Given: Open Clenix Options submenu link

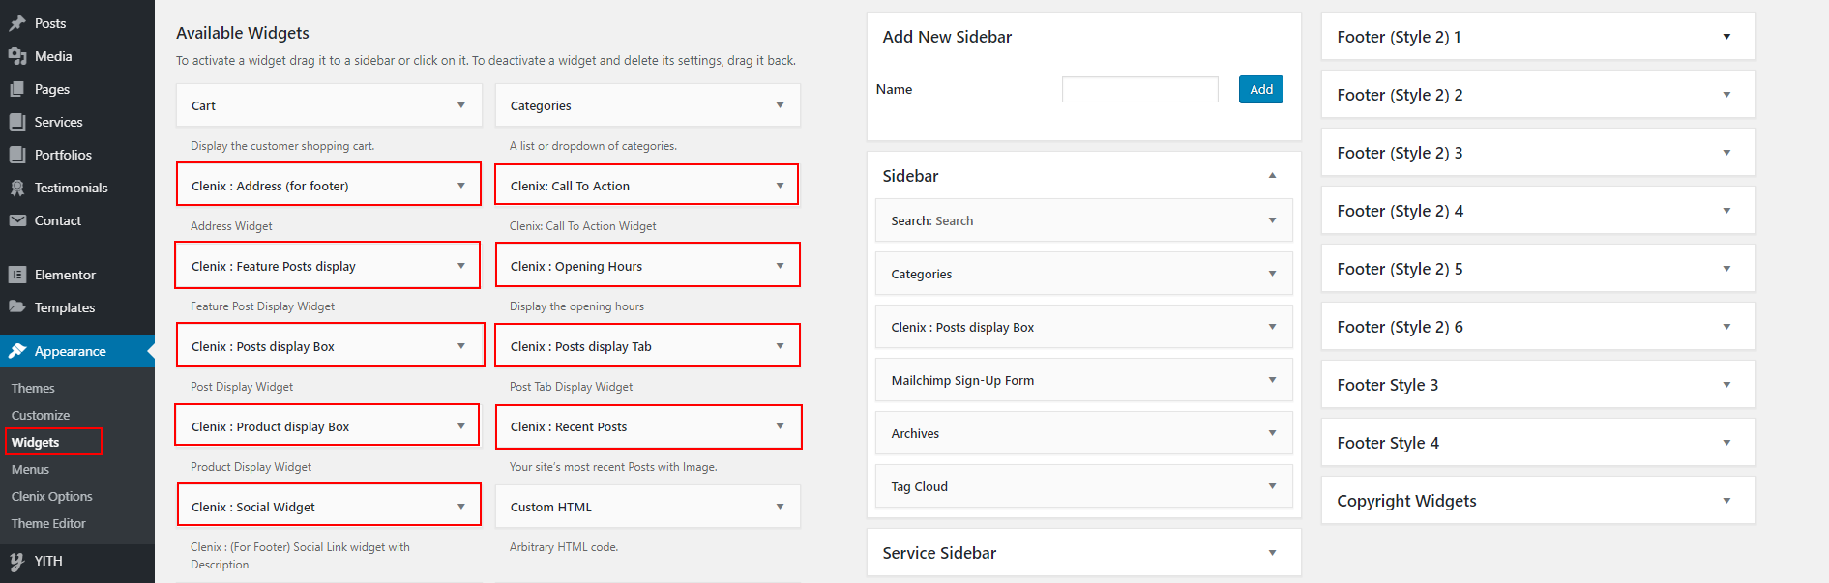Looking at the screenshot, I should point(52,496).
